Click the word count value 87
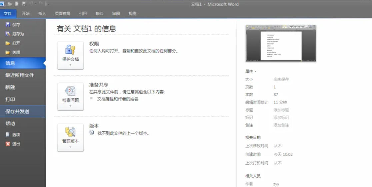This screenshot has width=372, height=187. (x=276, y=95)
